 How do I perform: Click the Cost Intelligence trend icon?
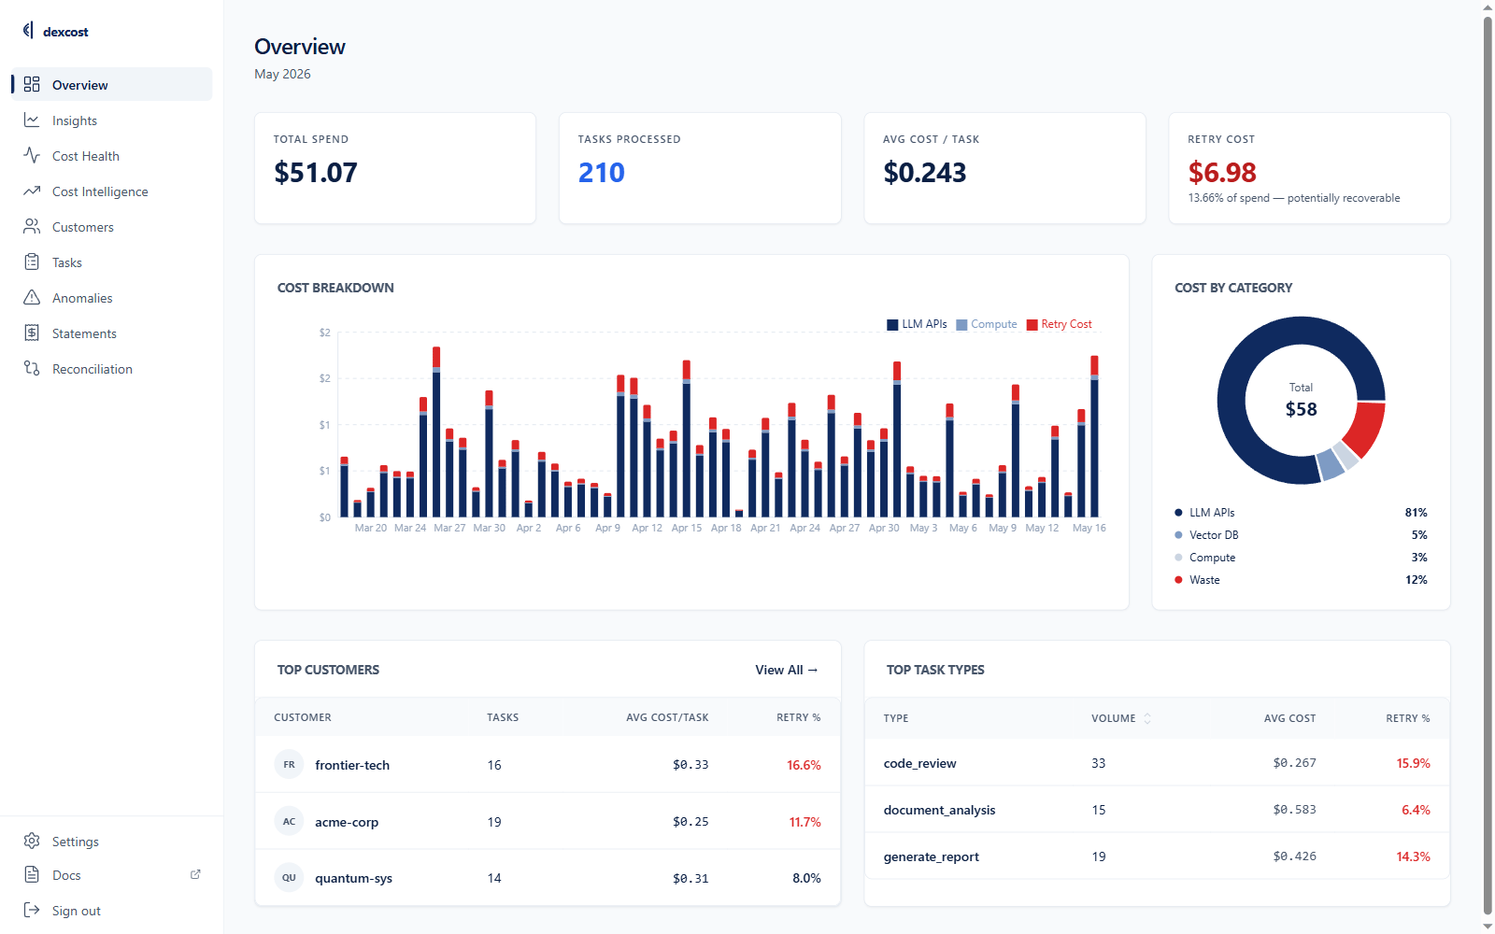click(32, 191)
